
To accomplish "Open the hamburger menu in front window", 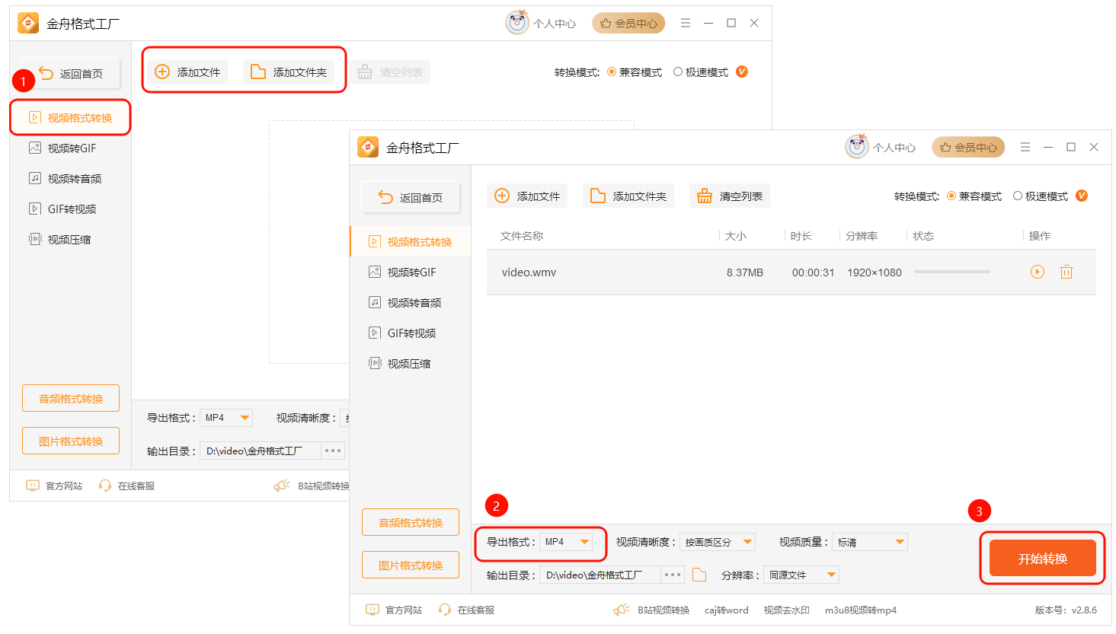I will (1025, 147).
